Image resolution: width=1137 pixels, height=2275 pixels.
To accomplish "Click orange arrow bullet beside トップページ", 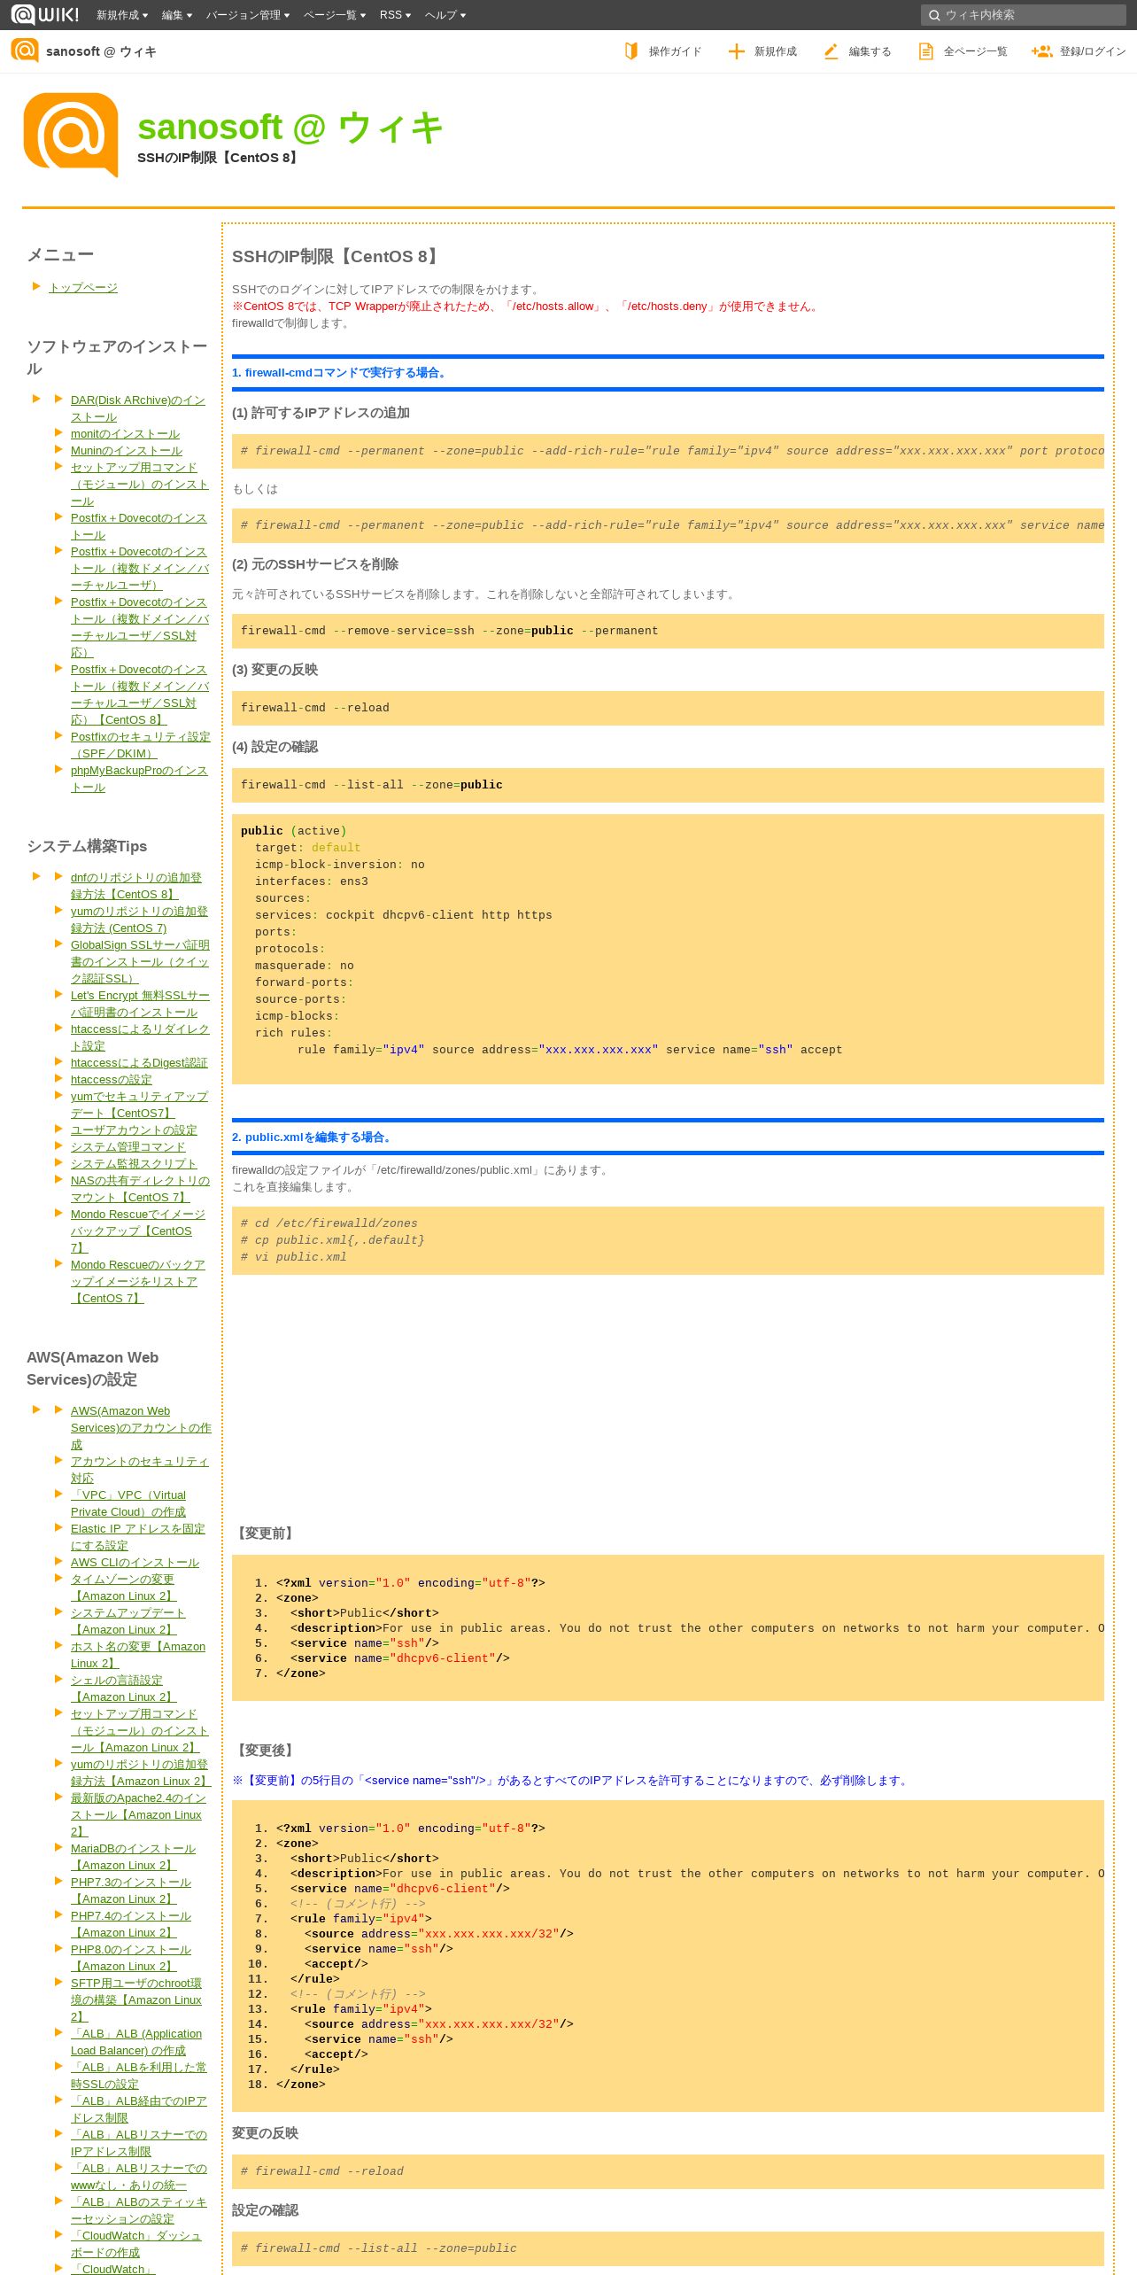I will coord(36,286).
